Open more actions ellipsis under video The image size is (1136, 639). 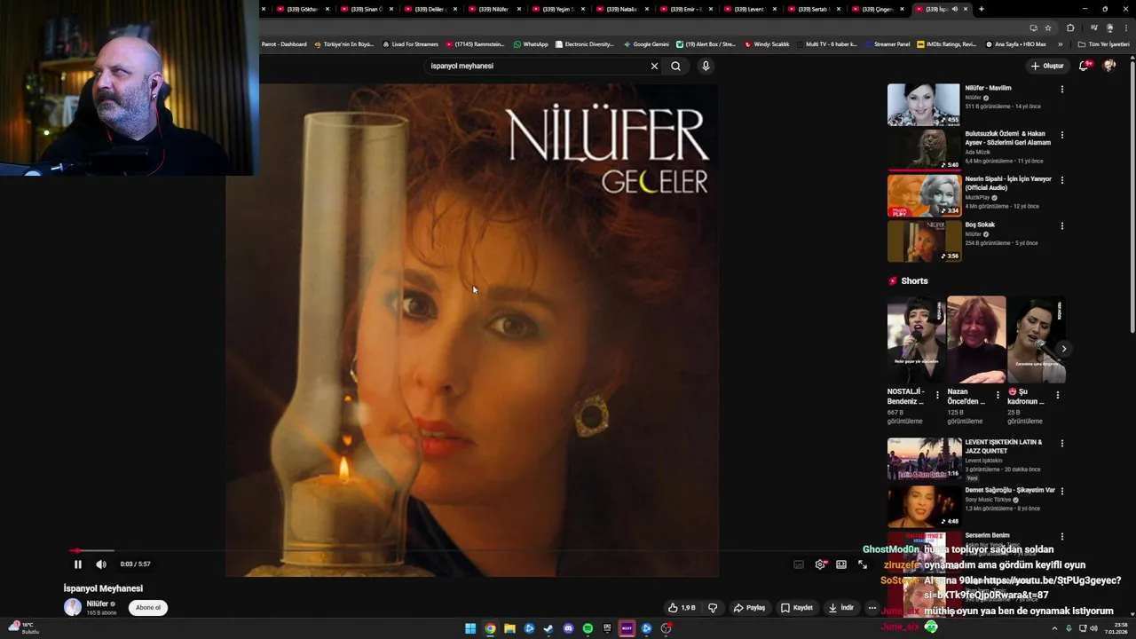pos(872,608)
